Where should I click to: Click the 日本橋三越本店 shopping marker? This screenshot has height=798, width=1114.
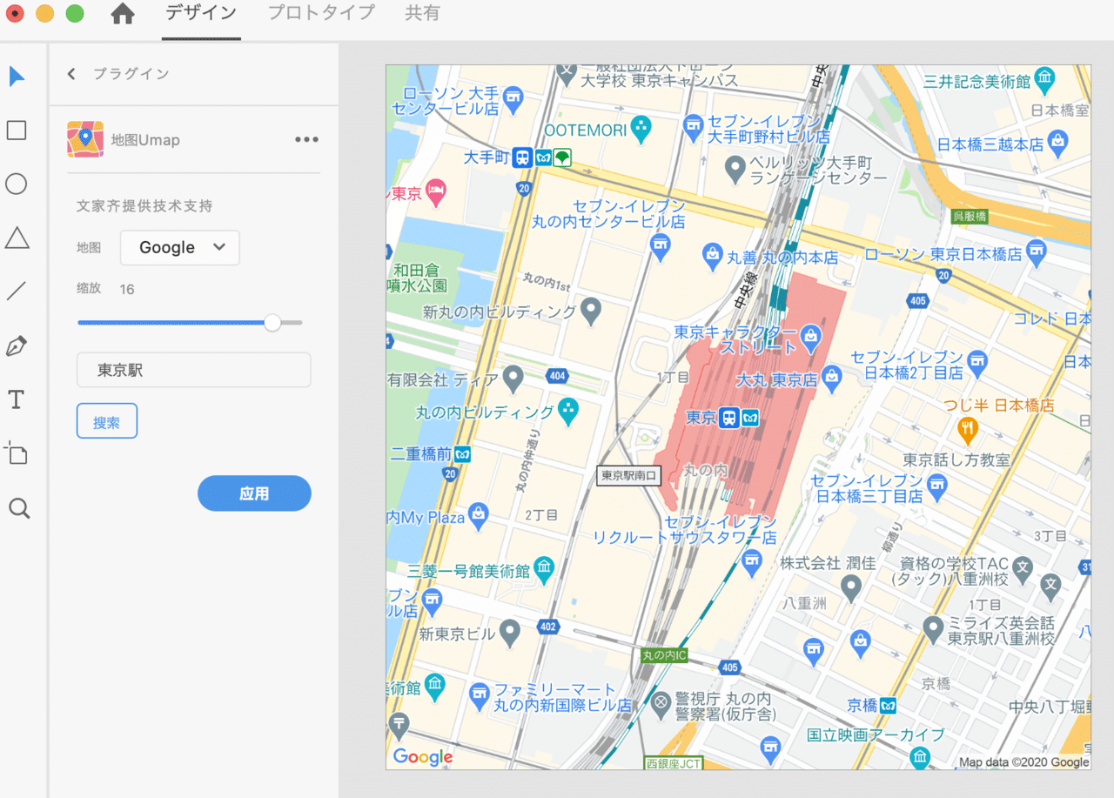1057,141
